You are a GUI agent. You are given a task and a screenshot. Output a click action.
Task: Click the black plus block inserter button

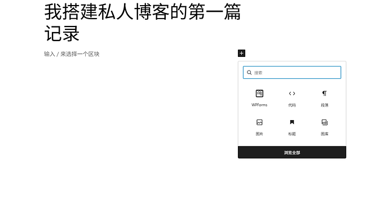click(x=241, y=54)
